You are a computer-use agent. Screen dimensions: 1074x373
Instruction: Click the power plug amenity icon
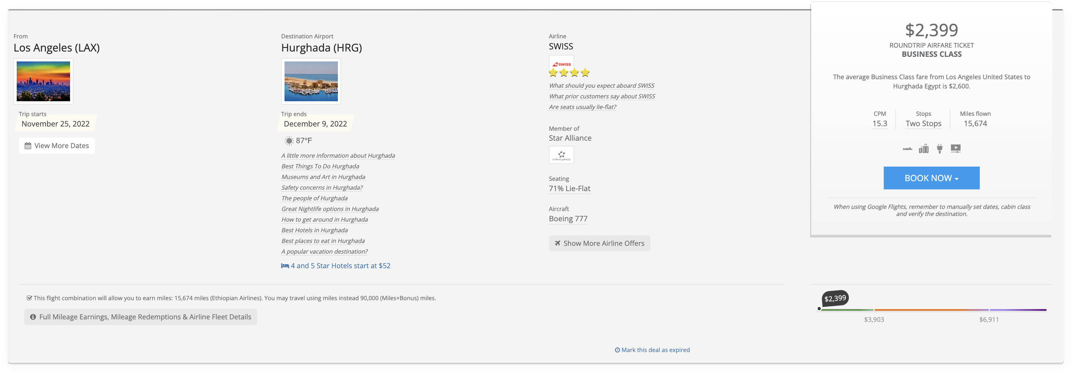click(x=939, y=148)
